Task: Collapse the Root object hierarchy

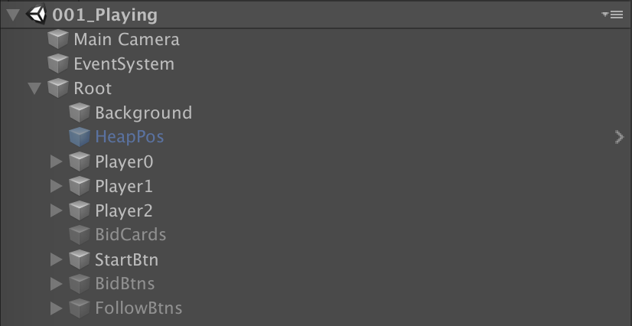Action: coord(35,89)
